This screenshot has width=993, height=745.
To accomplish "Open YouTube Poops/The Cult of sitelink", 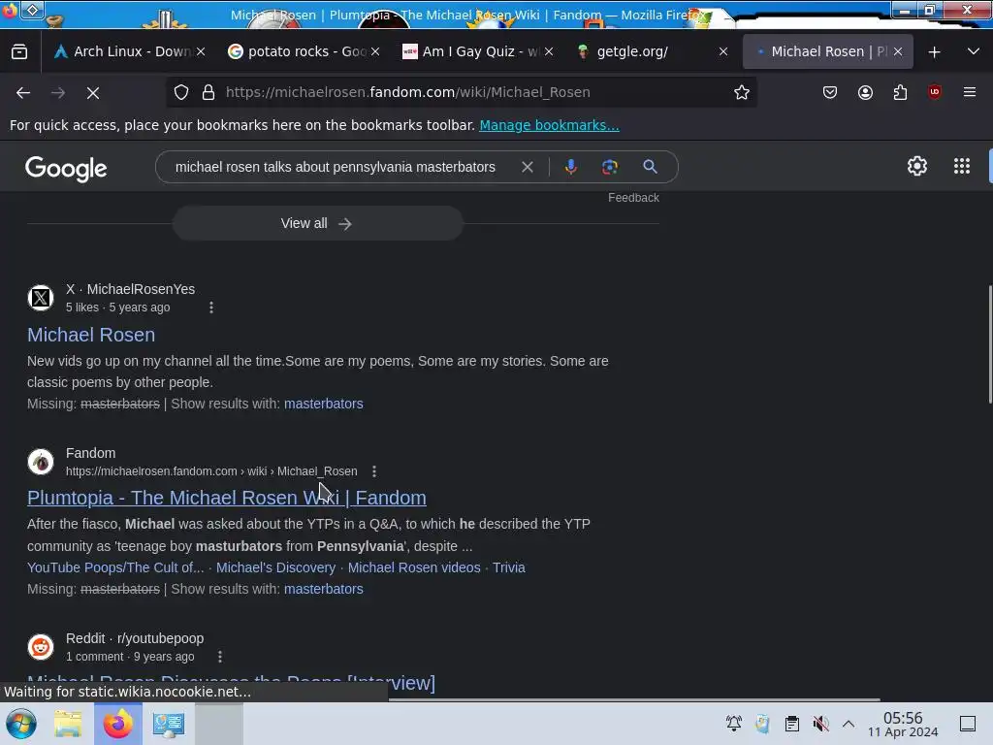I will pos(115,567).
